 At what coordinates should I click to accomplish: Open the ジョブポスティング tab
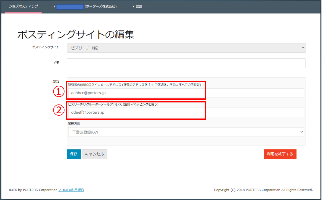coord(23,6)
